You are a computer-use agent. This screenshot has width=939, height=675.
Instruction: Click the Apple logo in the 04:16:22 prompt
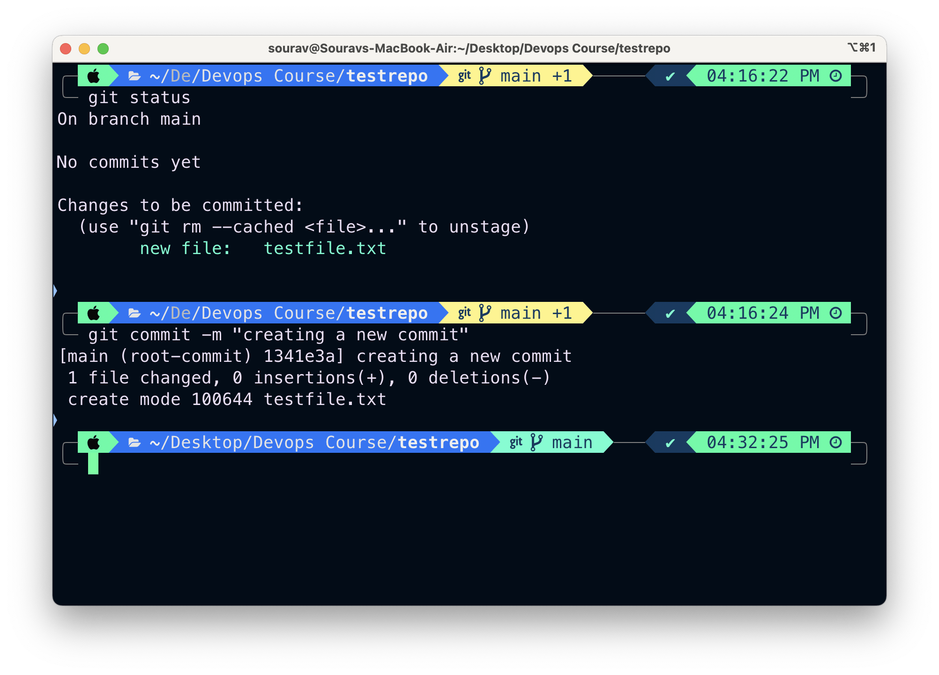(94, 76)
